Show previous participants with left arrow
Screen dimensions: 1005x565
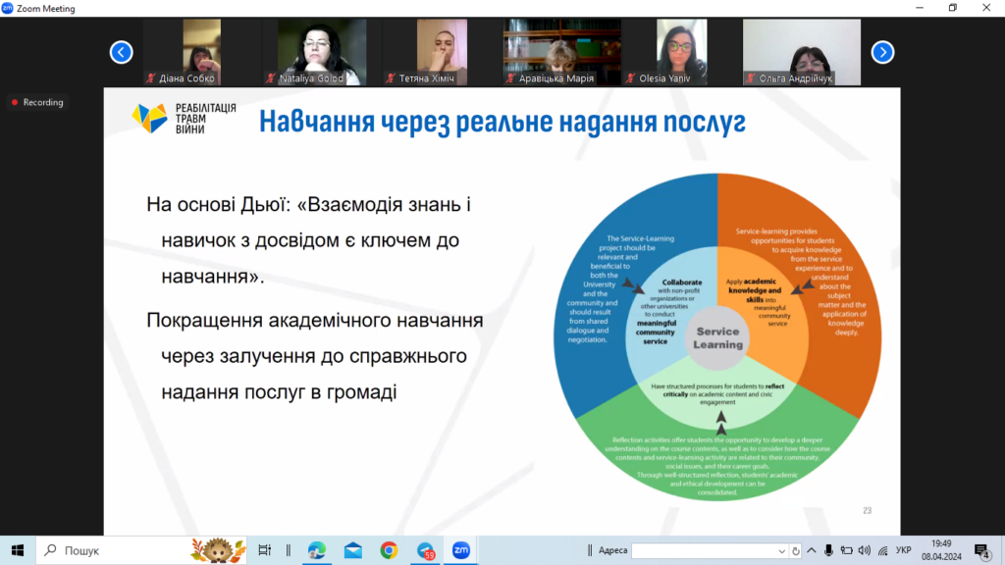coord(121,52)
